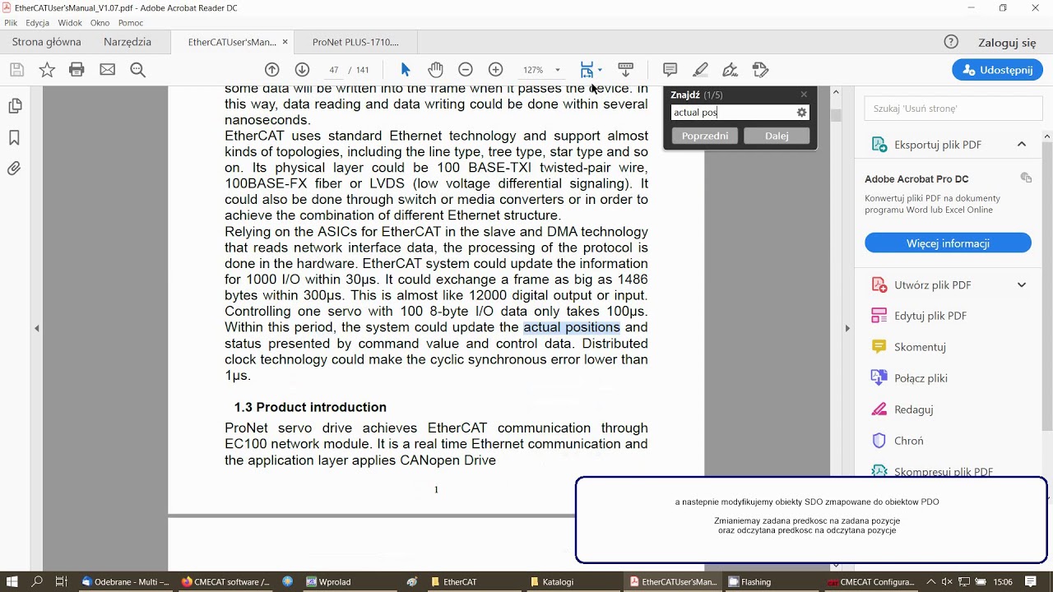This screenshot has width=1053, height=592.
Task: Close the Znajdź find box
Action: click(804, 94)
